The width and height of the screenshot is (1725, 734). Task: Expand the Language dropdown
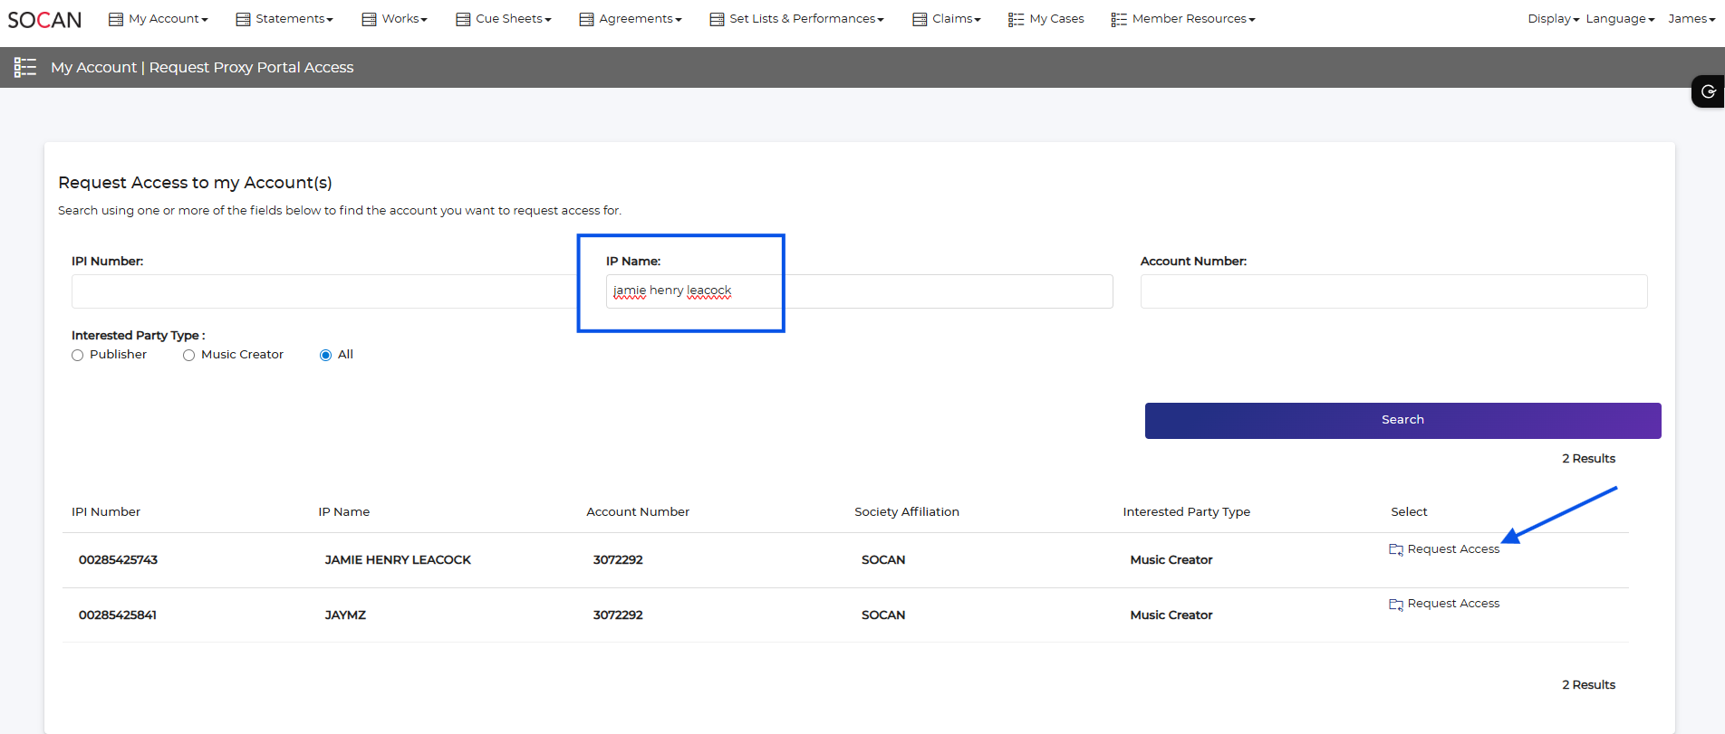(1619, 19)
